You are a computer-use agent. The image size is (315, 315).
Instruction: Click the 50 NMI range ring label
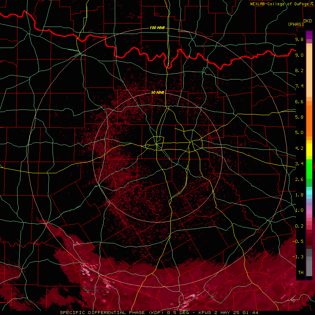(157, 92)
